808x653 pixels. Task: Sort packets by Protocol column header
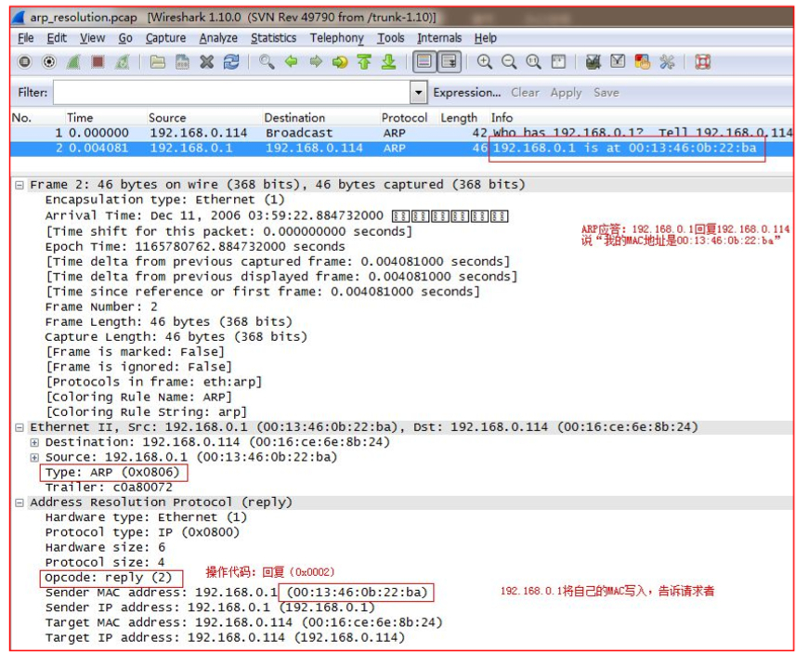(405, 118)
